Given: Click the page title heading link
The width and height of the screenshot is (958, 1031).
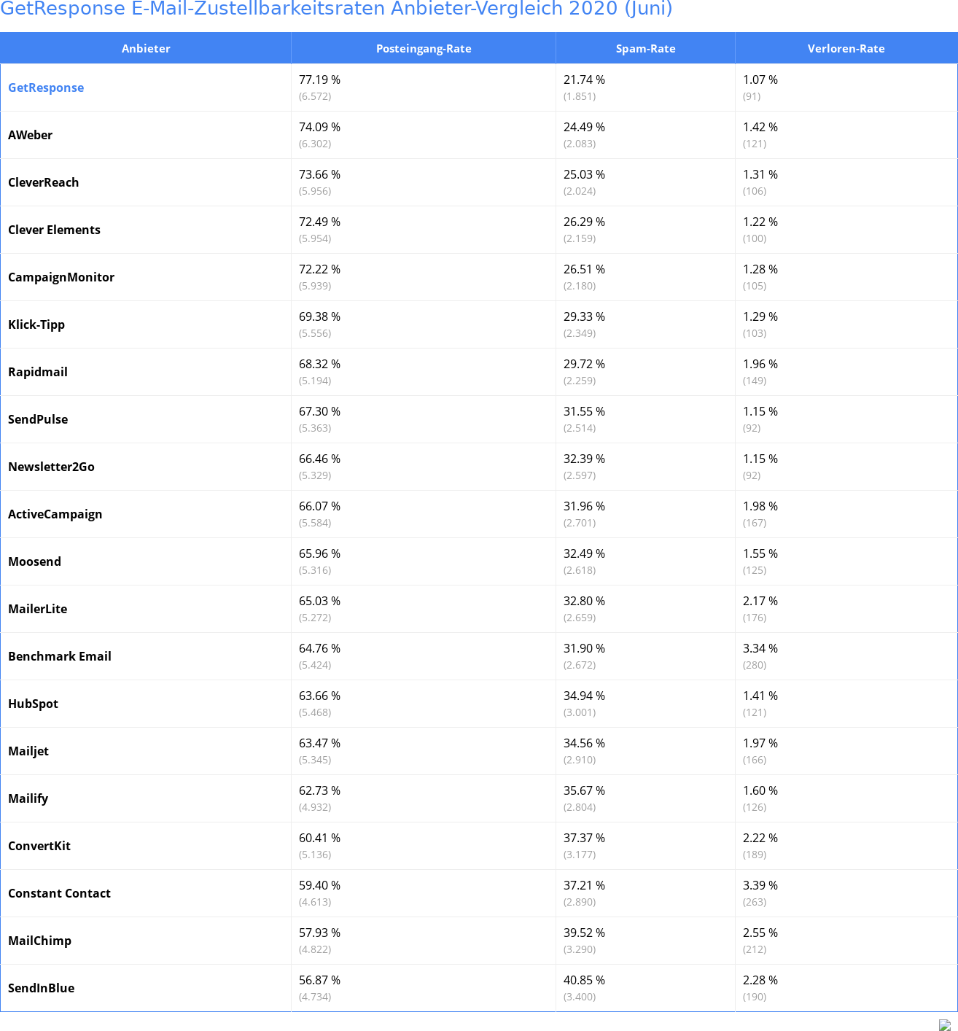Looking at the screenshot, I should point(336,9).
